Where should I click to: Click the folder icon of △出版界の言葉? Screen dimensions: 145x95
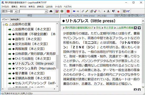(x=7, y=24)
